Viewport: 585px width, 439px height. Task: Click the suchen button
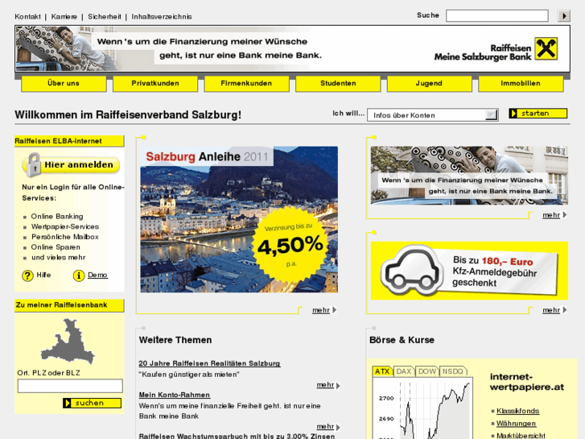[x=93, y=403]
